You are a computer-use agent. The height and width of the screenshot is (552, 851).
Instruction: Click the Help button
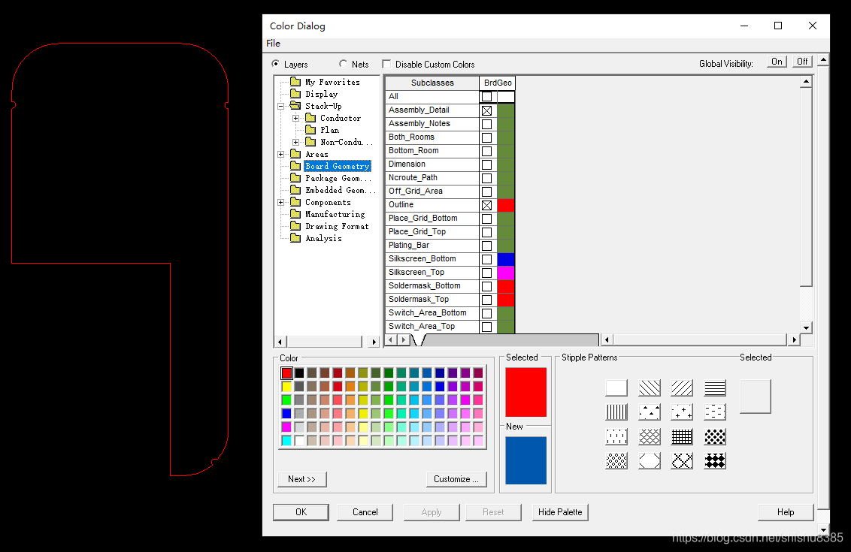click(786, 512)
